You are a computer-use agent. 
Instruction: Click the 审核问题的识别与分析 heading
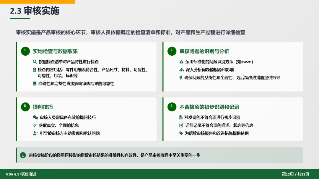pyautogui.click(x=204, y=51)
